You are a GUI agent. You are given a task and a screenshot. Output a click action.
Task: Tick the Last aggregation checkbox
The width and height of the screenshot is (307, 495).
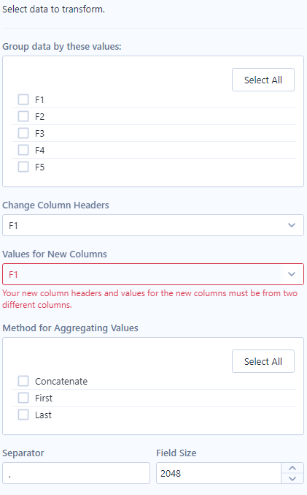[x=23, y=415]
